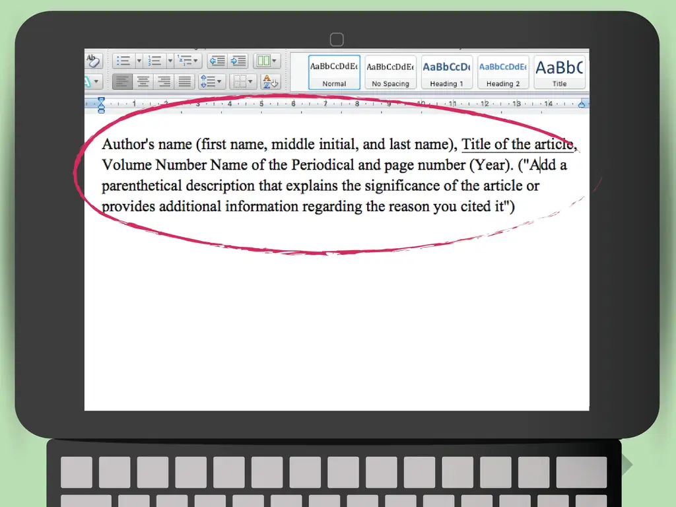Click the borders grid icon

click(x=240, y=82)
